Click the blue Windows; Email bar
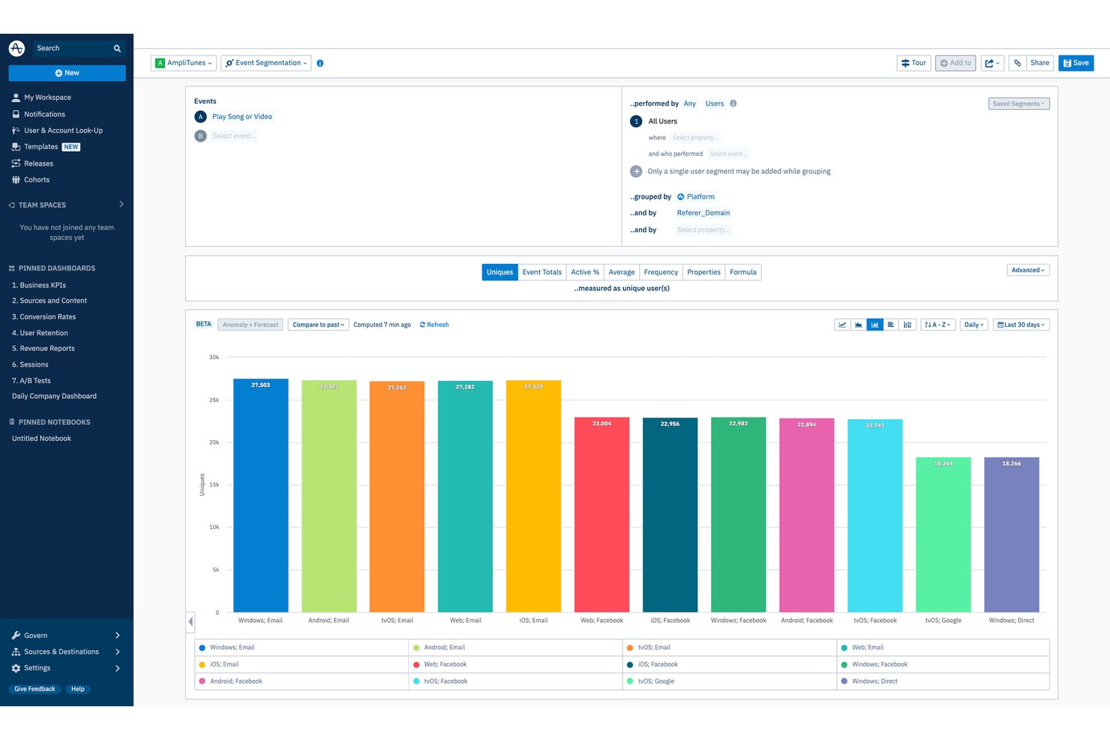1110x740 pixels. (x=261, y=496)
